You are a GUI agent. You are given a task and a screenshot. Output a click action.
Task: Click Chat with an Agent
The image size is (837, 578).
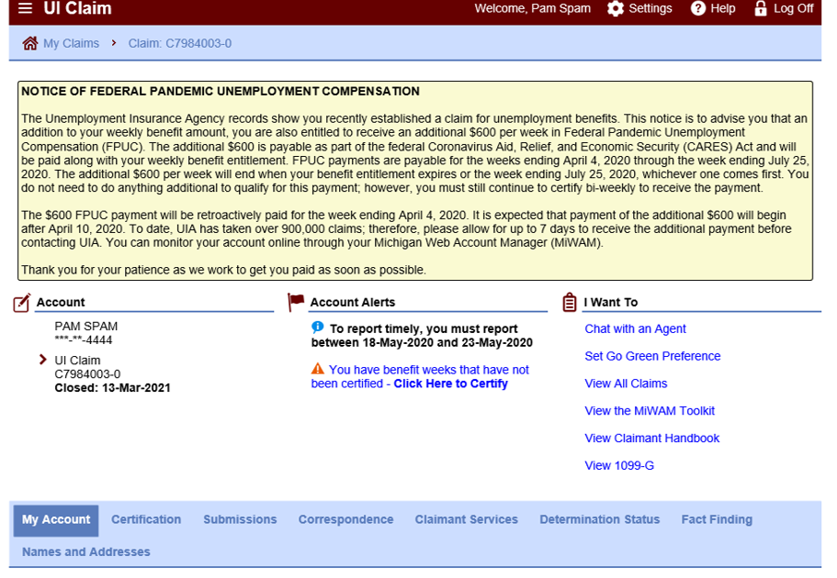(635, 329)
